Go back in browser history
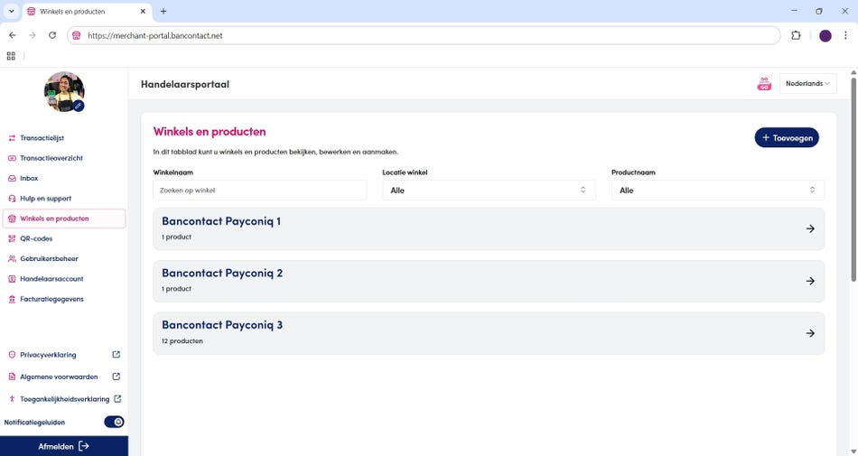 coord(13,35)
